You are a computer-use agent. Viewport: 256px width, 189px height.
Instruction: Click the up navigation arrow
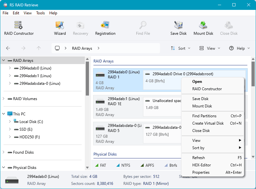point(38,48)
